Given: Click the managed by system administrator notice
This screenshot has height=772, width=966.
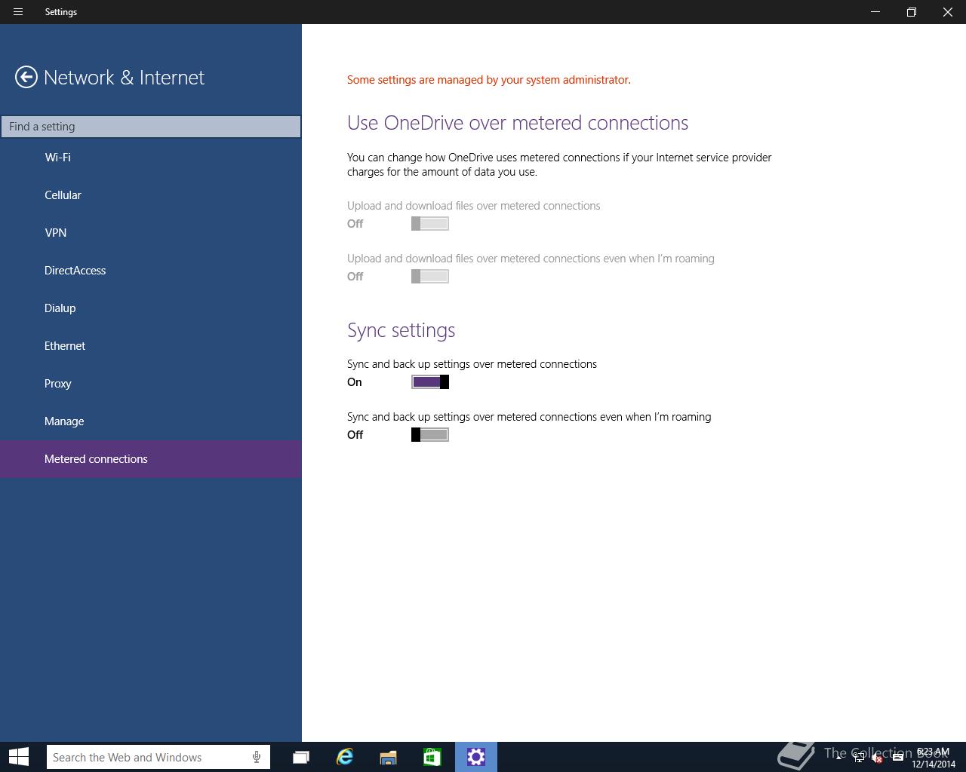Looking at the screenshot, I should click(489, 80).
